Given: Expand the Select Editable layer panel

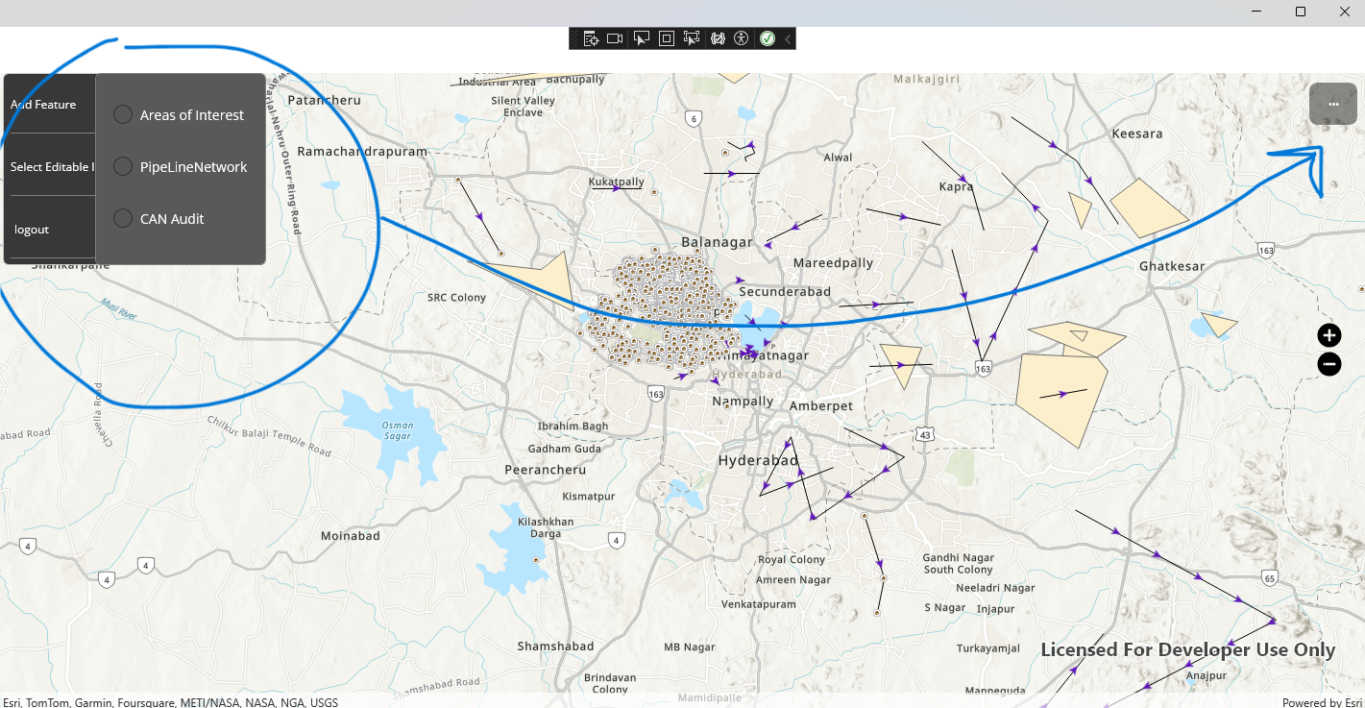Looking at the screenshot, I should point(50,166).
